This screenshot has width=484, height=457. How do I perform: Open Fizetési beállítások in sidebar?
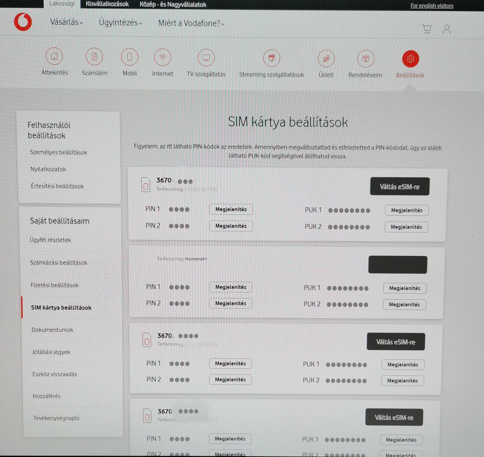coord(55,285)
